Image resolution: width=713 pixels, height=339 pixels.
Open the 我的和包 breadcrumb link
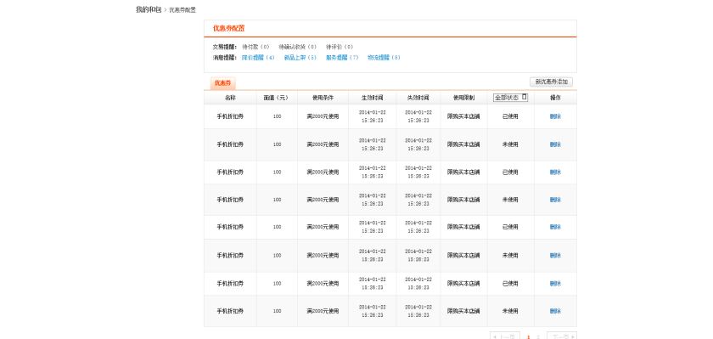point(149,9)
